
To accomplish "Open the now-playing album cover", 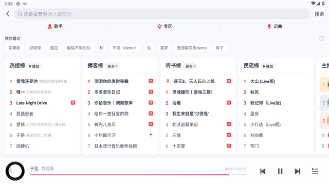I will coord(15,171).
